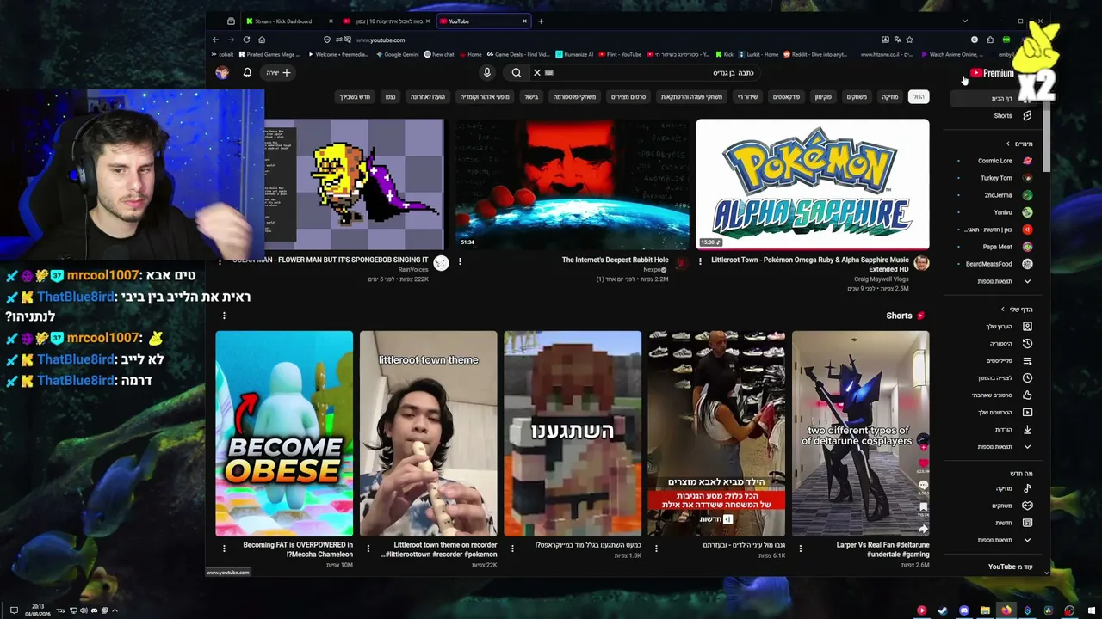Open downloads (הורדות) sidebar item
1102x619 pixels.
point(995,430)
